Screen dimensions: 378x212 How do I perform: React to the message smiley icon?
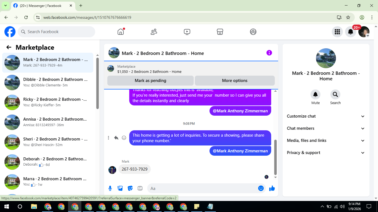[x=124, y=138]
